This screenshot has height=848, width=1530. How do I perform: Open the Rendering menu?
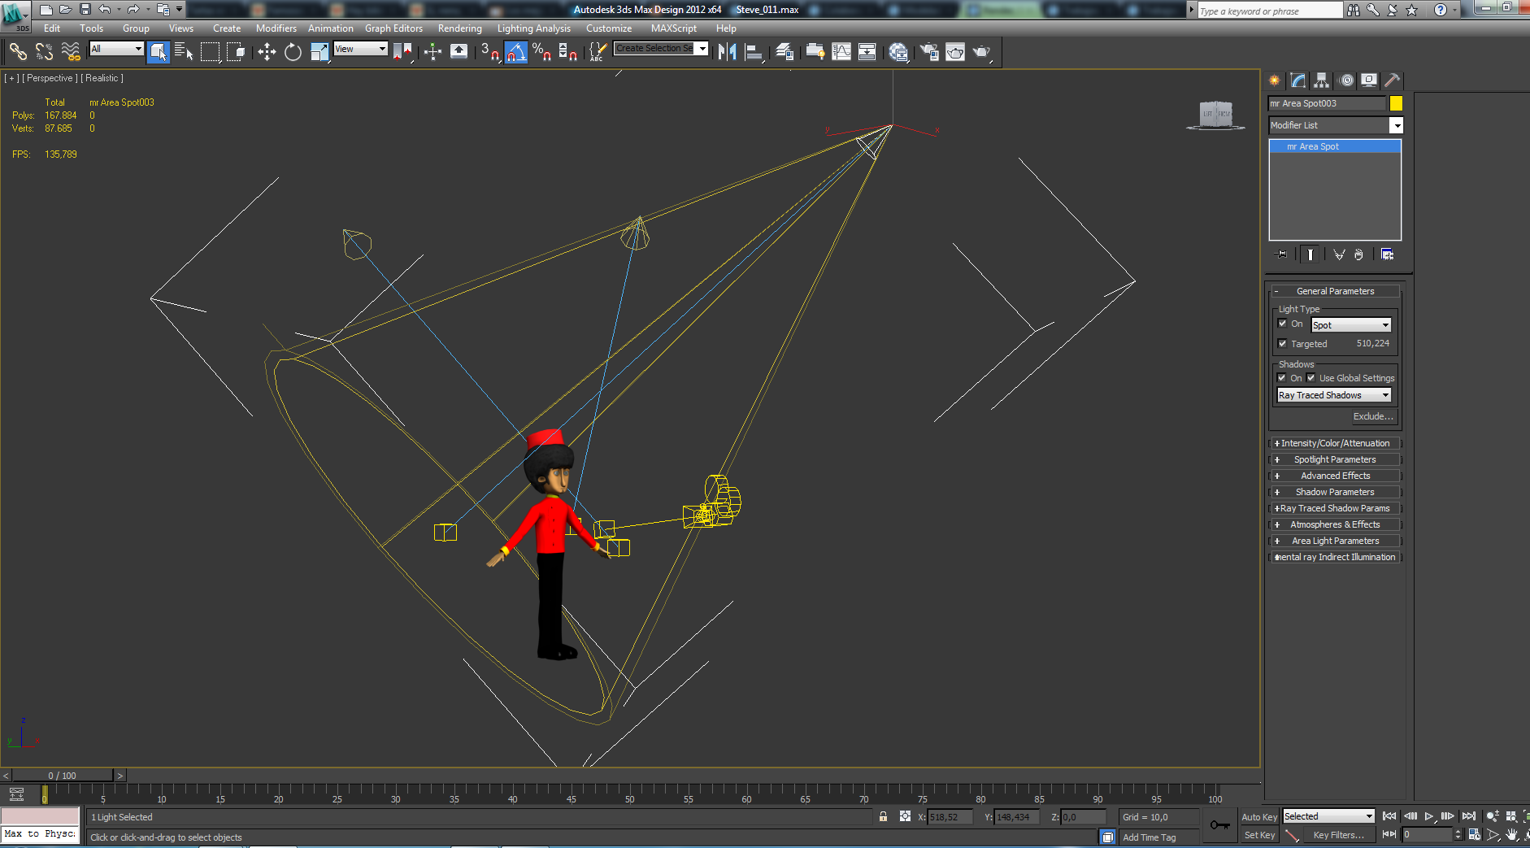(460, 28)
